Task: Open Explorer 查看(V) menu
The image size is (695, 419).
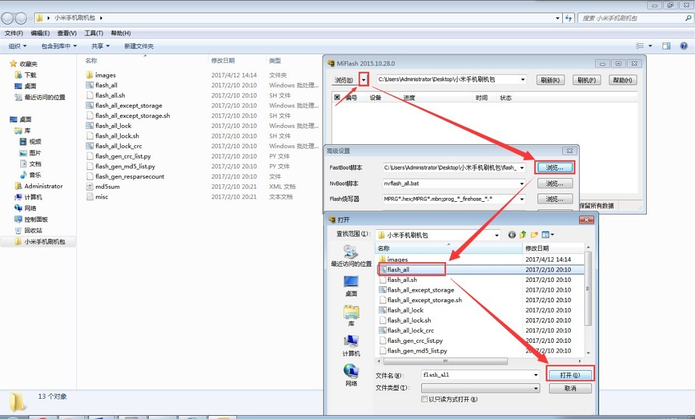Action: 67,33
